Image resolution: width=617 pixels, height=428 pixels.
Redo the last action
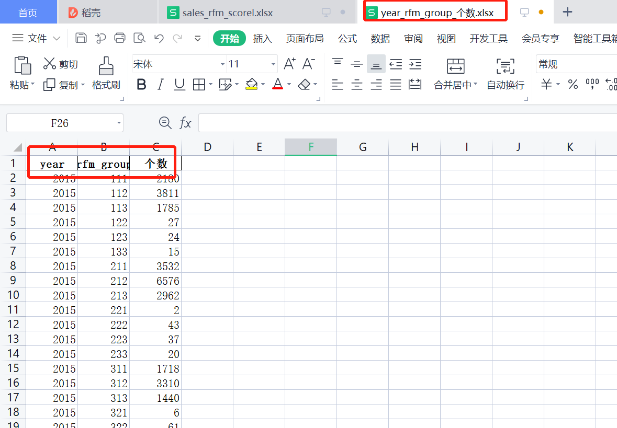pos(178,38)
